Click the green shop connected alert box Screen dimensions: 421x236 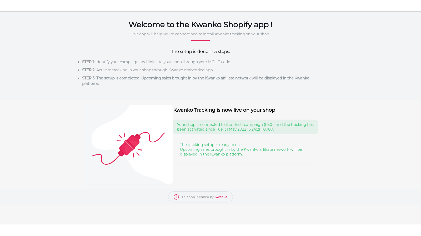[245, 127]
